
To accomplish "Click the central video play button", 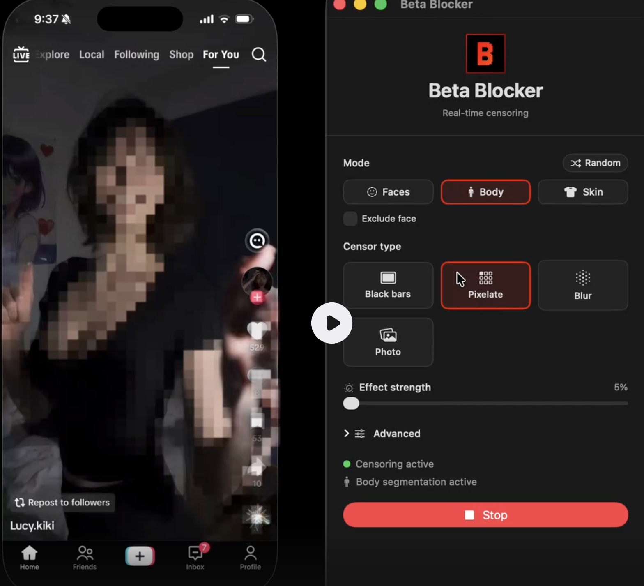I will click(332, 323).
